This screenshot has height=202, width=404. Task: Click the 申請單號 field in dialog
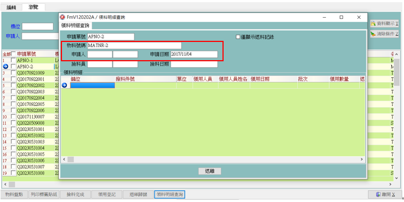click(111, 37)
